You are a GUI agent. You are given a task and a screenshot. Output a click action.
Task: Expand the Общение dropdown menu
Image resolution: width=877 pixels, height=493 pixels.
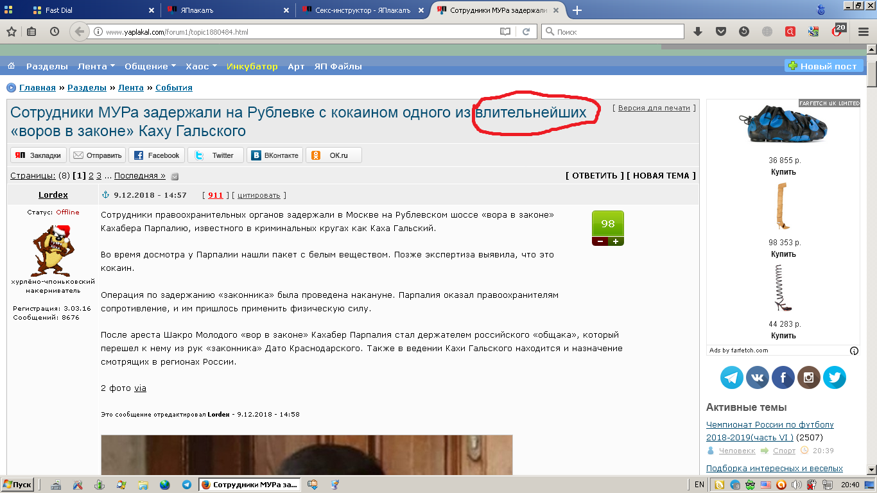[x=150, y=66]
